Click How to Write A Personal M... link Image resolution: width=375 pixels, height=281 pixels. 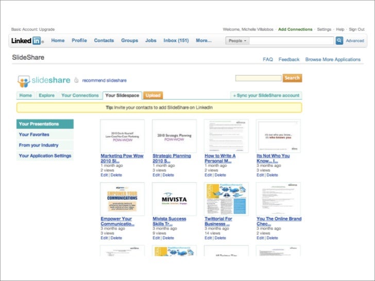(220, 159)
